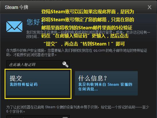Click the qq.com email domain text
Image resolution: width=157 pixels, height=118 pixels.
pyautogui.click(x=99, y=50)
